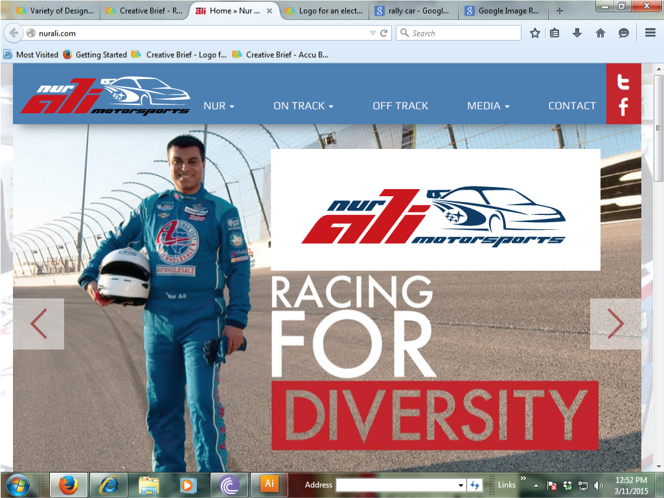Click the Twitter icon in site header
This screenshot has height=498, width=664.
[x=623, y=82]
